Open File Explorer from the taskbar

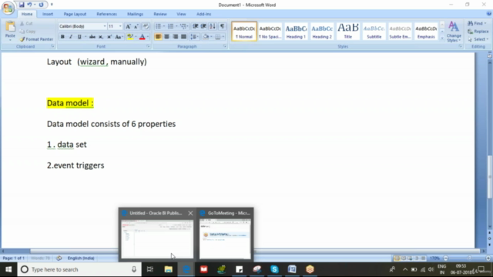169,269
